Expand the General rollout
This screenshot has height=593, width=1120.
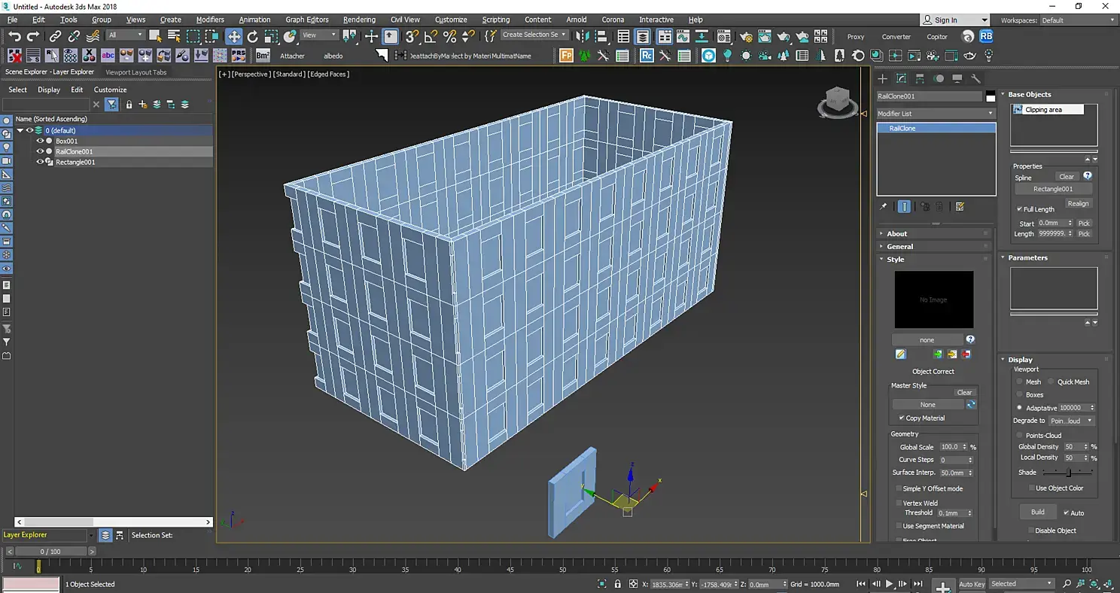coord(899,246)
